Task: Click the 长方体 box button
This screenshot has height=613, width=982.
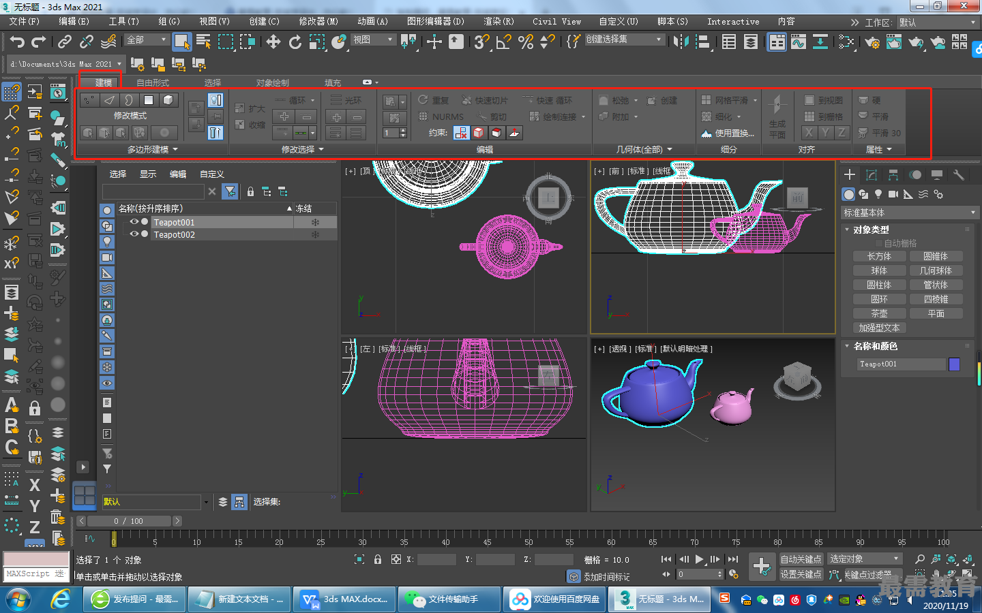Action: [879, 256]
